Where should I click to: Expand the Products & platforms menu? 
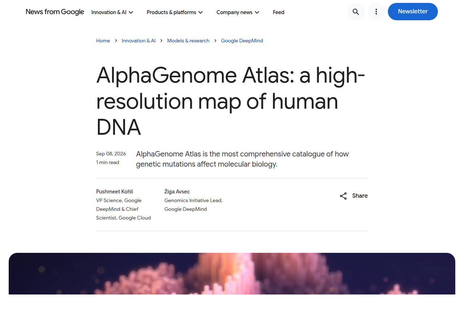coord(175,12)
